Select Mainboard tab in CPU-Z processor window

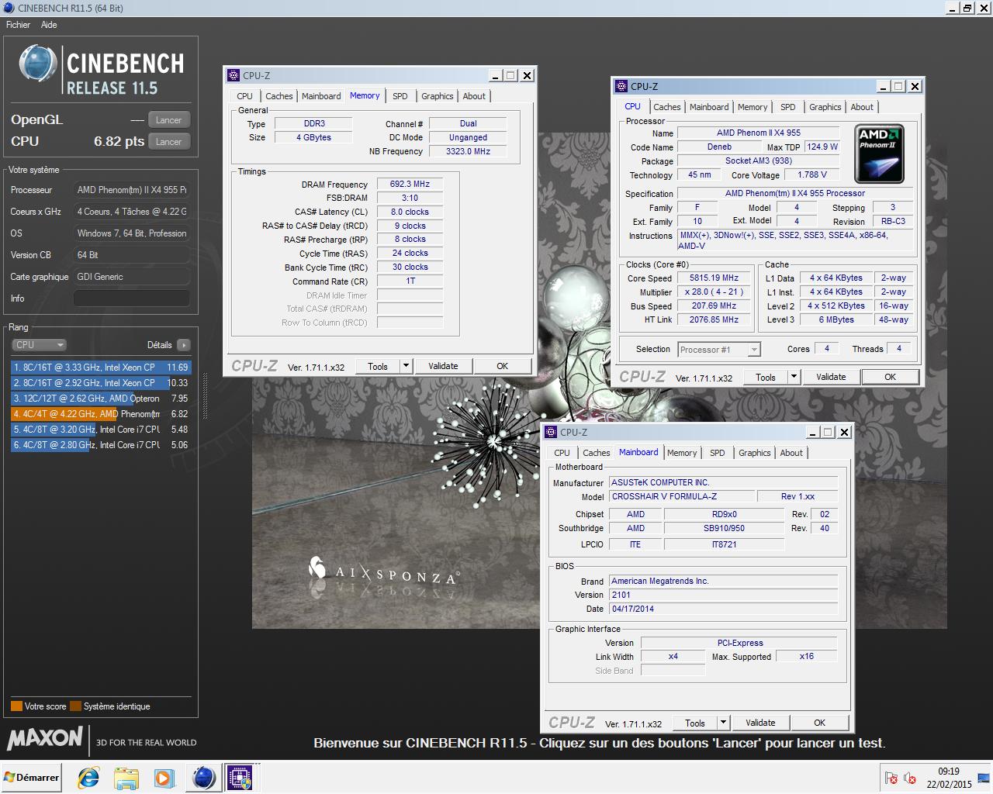709,107
